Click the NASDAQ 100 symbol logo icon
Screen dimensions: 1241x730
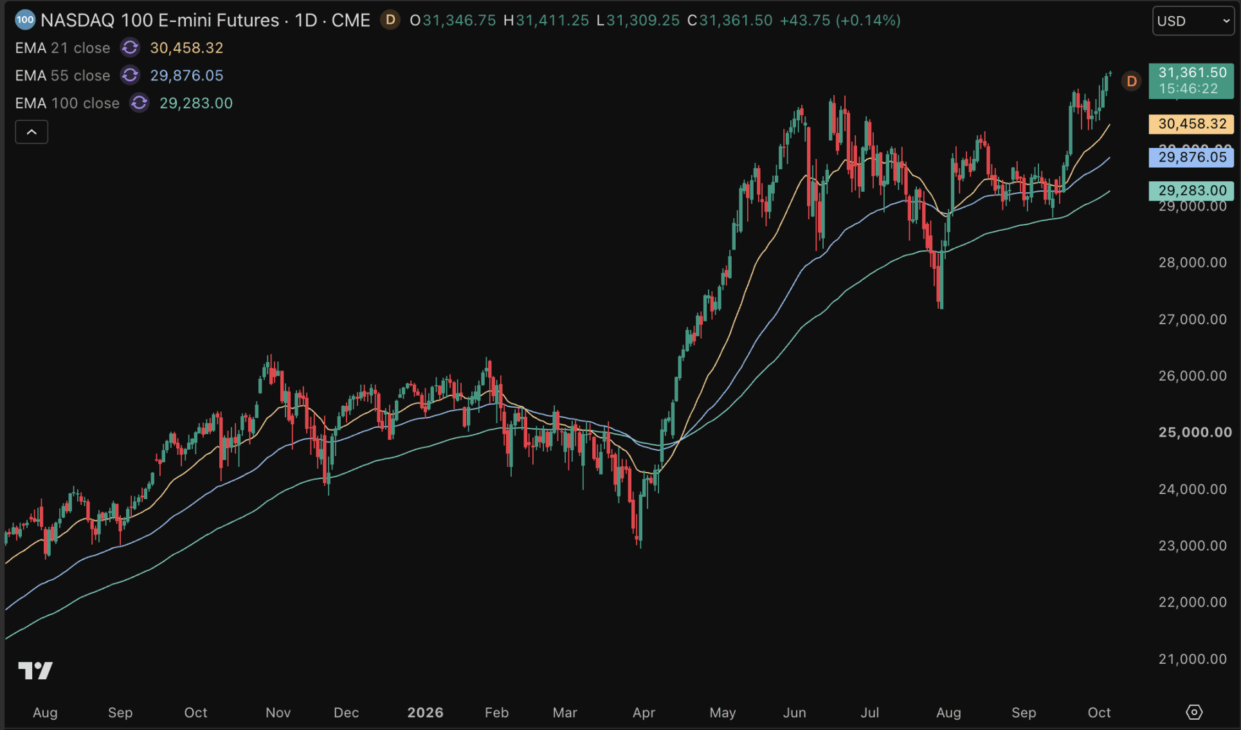pyautogui.click(x=24, y=20)
